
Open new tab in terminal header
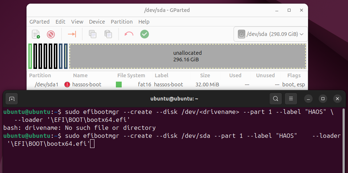click(x=12, y=99)
